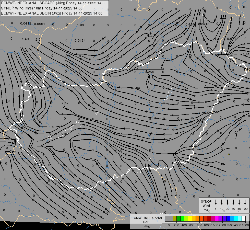The height and width of the screenshot is (230, 250).
Task: Click the 0.258 value on the map
Action: tap(149, 72)
